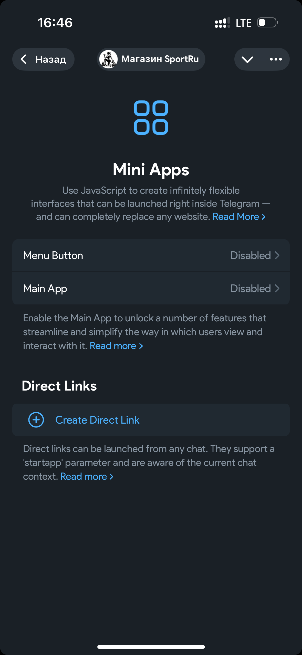This screenshot has width=302, height=655.
Task: Open the Menu Button setting row
Action: pyautogui.click(x=102, y=255)
